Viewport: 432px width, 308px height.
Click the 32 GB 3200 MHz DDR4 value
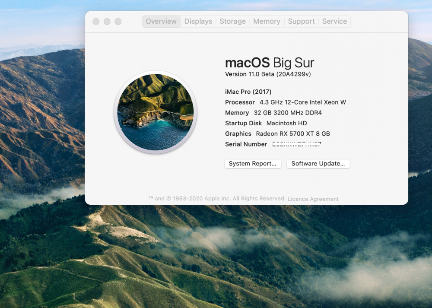point(288,113)
